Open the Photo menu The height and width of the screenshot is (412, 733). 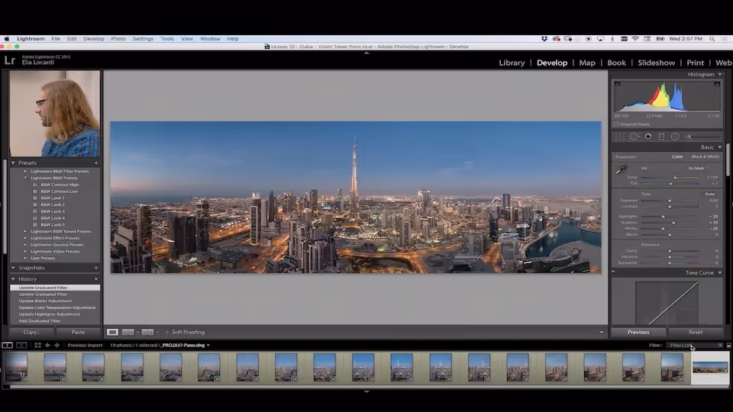pos(118,38)
